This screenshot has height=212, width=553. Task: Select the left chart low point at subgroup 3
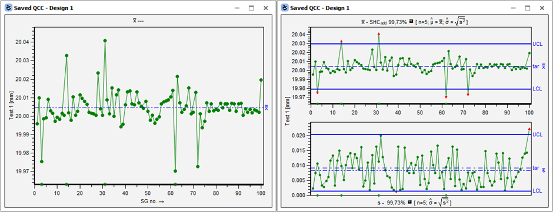tap(42, 161)
